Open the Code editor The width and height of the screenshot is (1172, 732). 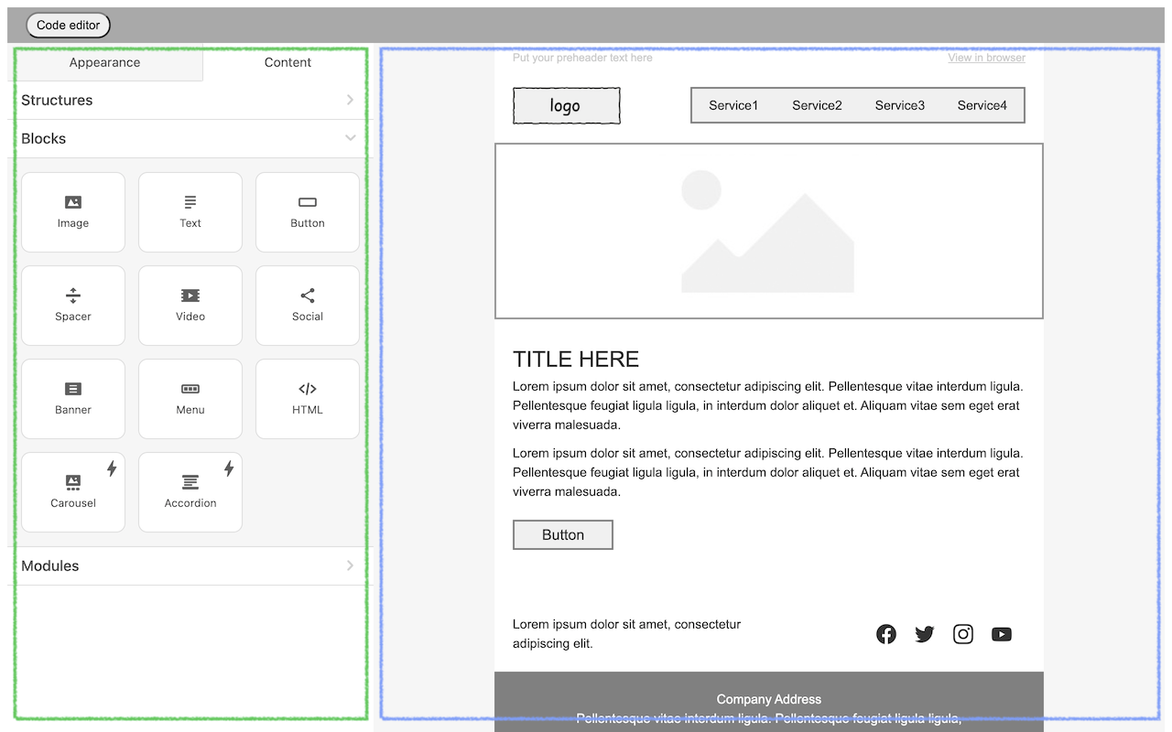[69, 26]
